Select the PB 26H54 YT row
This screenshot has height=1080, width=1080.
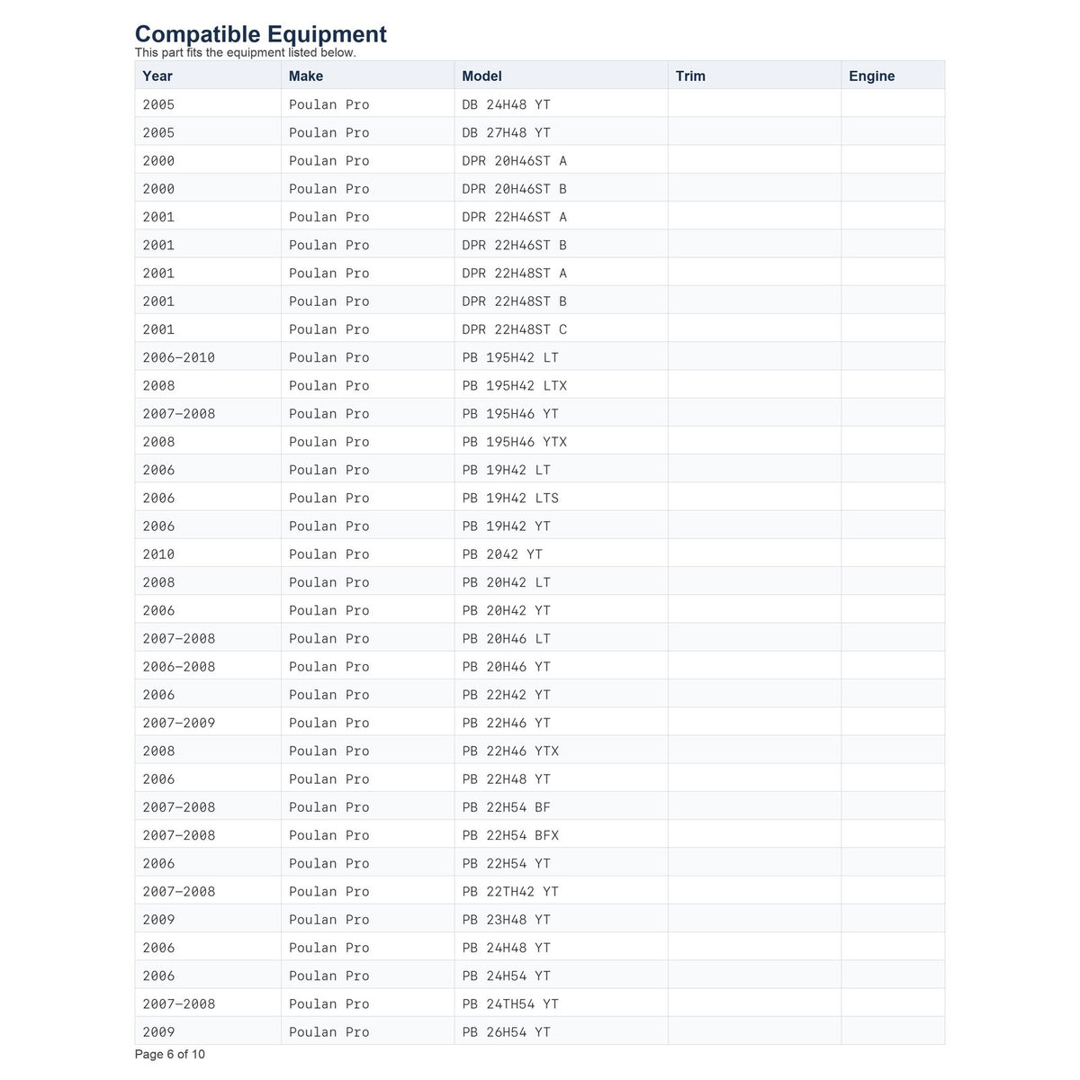point(540,1031)
